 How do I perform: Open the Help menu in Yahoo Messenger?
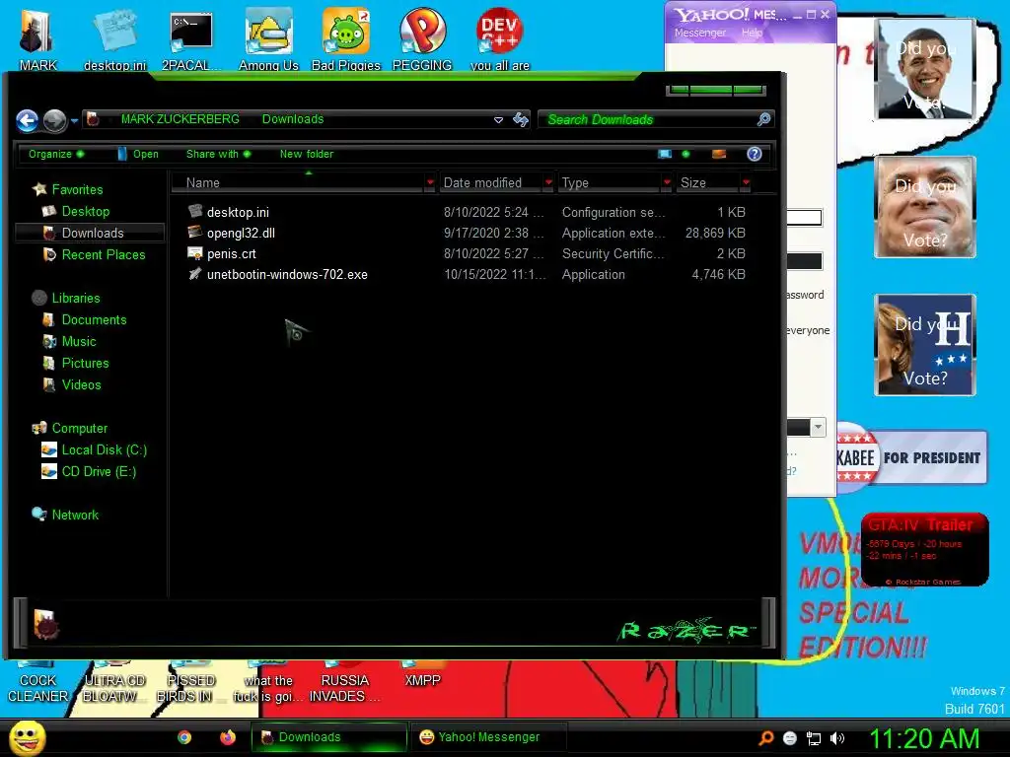pyautogui.click(x=752, y=33)
